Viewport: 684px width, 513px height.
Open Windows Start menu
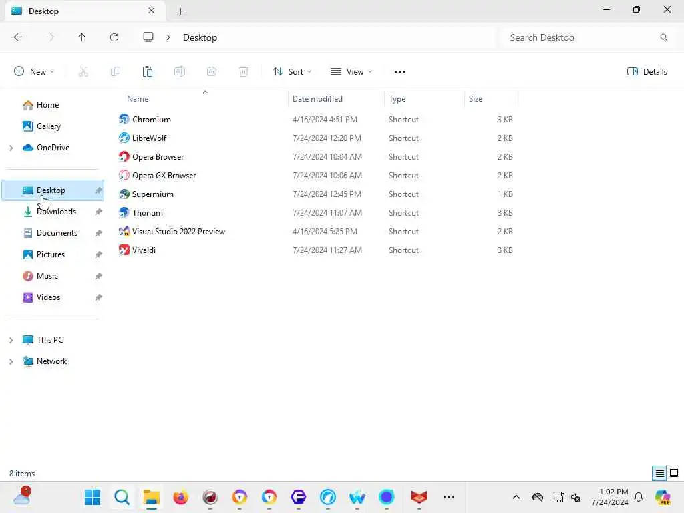92,497
